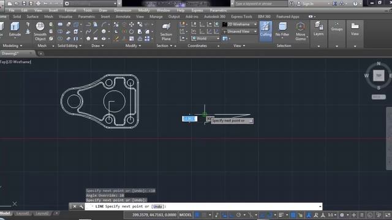
Task: Toggle polar tracking in status bar
Action: pyautogui.click(x=239, y=215)
